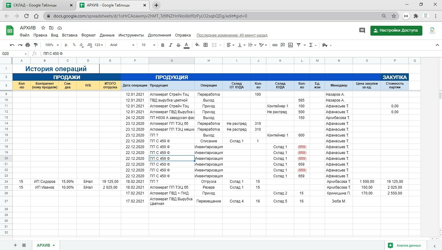
Task: Open the comment history
Action: click(x=362, y=30)
